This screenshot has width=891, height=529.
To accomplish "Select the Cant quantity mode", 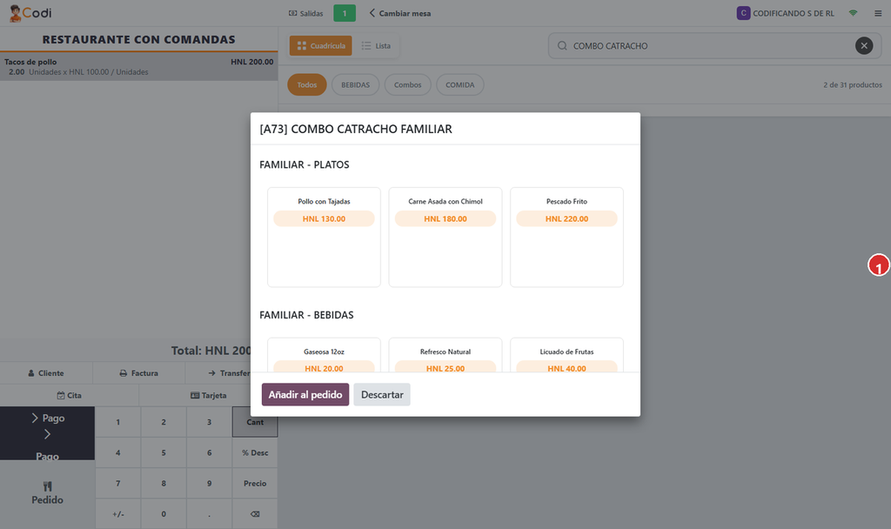I will (x=255, y=422).
